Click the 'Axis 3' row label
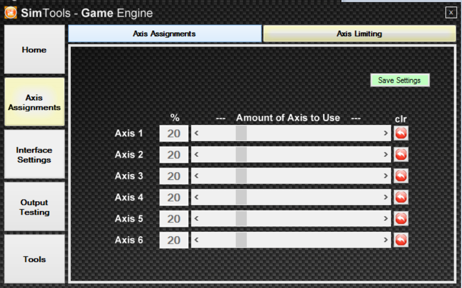 (129, 176)
